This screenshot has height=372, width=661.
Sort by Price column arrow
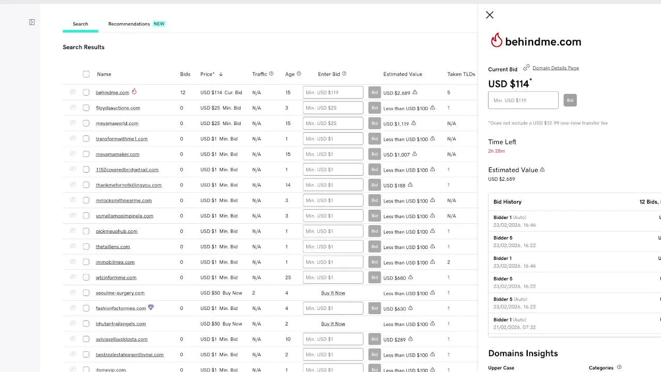[x=221, y=74]
